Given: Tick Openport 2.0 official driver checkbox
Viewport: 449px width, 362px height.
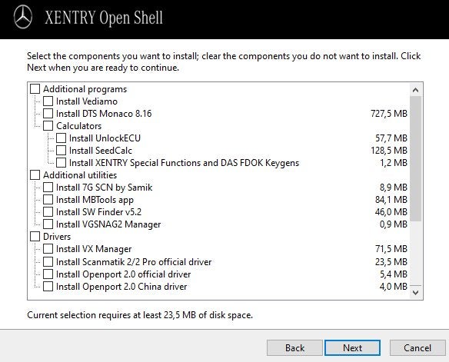Looking at the screenshot, I should click(x=48, y=274).
